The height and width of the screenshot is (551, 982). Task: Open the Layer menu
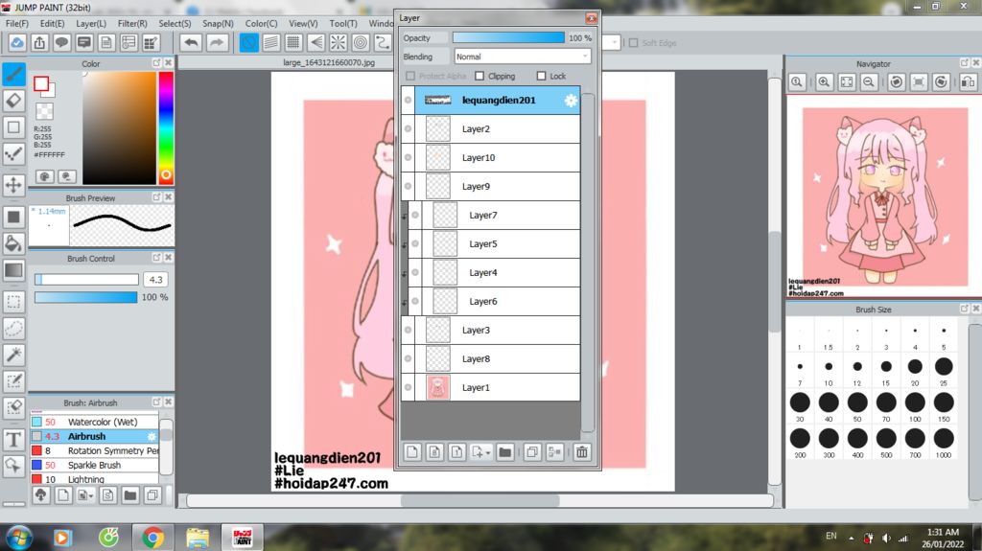pos(91,23)
